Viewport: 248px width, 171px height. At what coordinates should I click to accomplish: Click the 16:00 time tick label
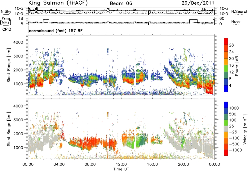(152, 165)
